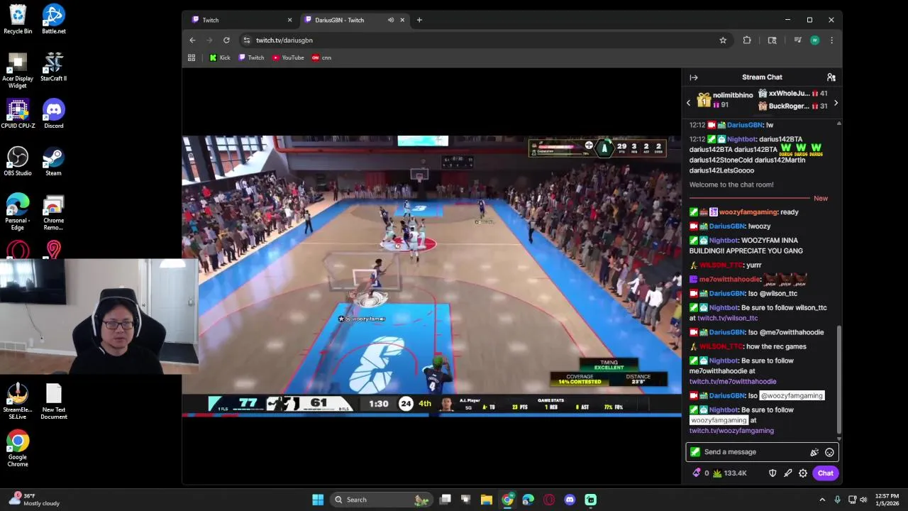Open the Shield Mode icon
Viewport: 908px width, 511px height.
point(773,473)
